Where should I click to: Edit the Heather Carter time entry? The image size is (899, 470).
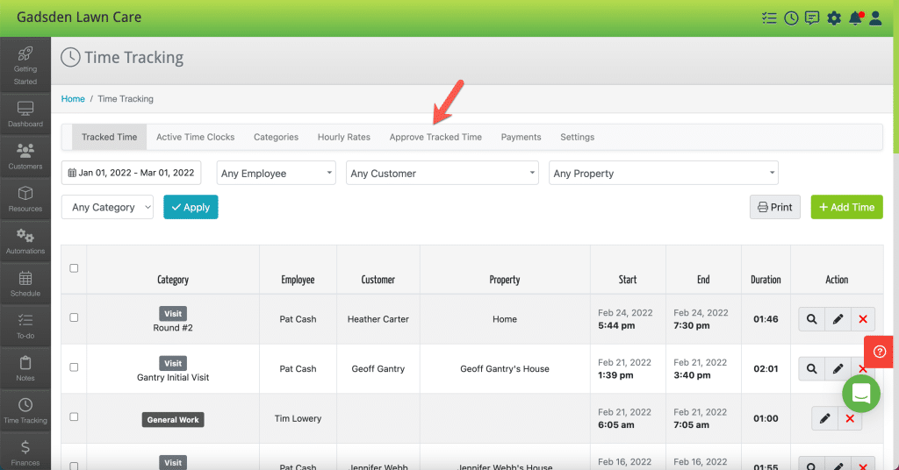point(838,319)
